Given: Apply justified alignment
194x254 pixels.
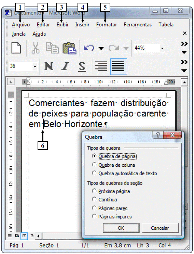Looking at the screenshot, I should [119, 66].
